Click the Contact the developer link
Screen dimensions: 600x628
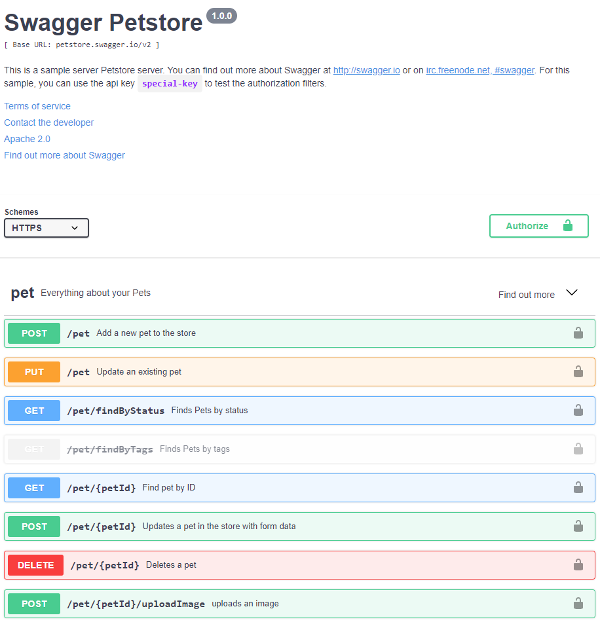(x=49, y=122)
